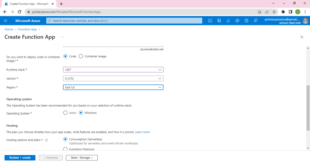Click the Hosting section heading
The width and height of the screenshot is (310, 165).
pyautogui.click(x=12, y=125)
